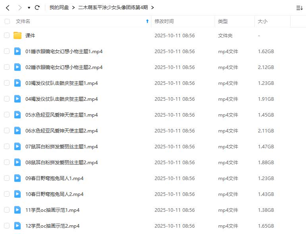Viewport: 306px width, 234px height.
Task: Sort by the 大小 column header
Action: click(262, 21)
